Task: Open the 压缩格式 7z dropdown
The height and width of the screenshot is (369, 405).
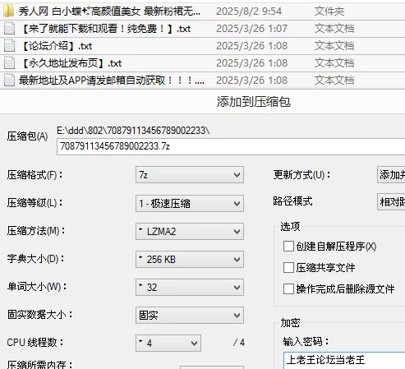Action: (190, 174)
